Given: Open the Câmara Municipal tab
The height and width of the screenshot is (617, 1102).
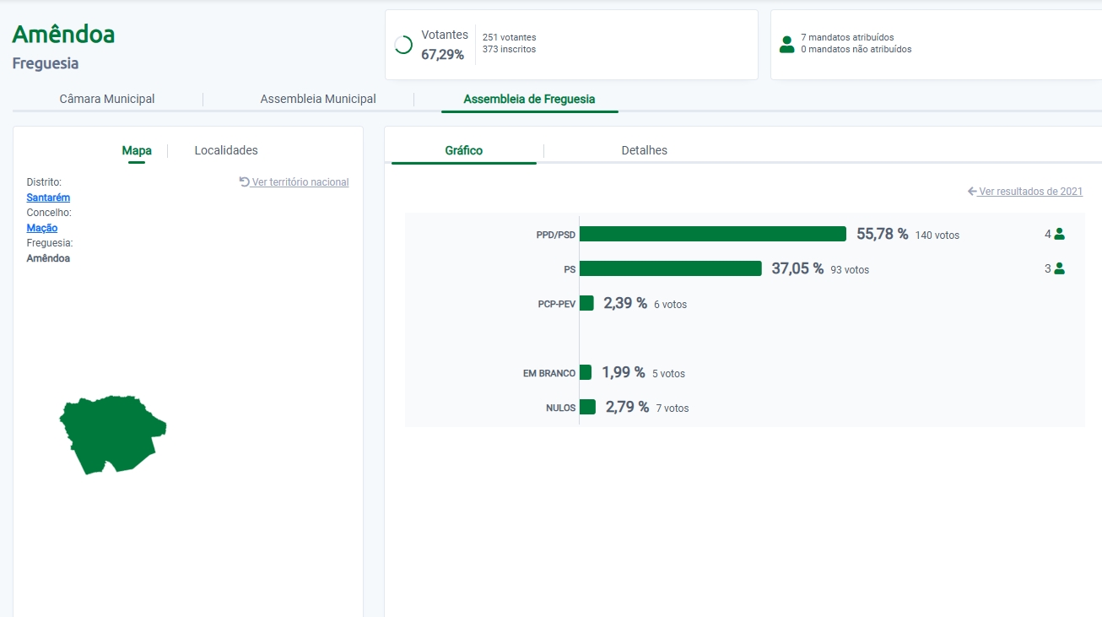Looking at the screenshot, I should pyautogui.click(x=107, y=99).
